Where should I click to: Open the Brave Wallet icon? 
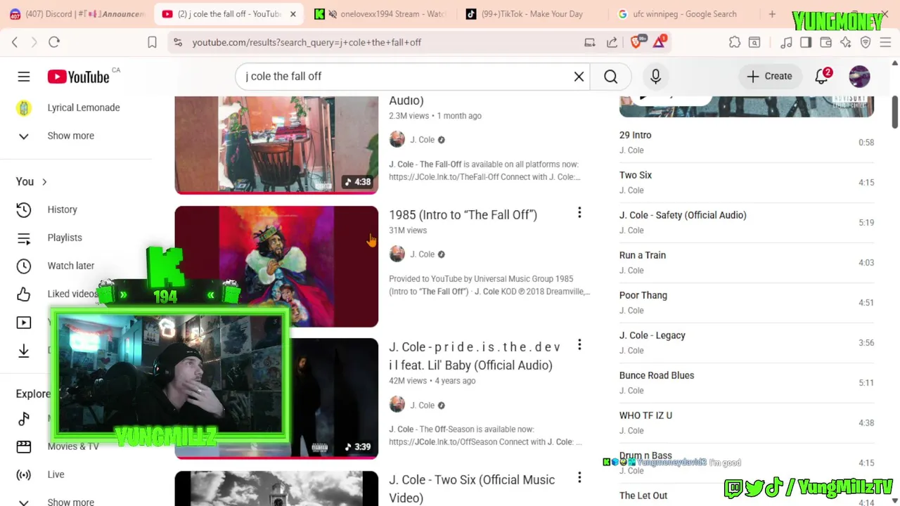click(x=825, y=42)
